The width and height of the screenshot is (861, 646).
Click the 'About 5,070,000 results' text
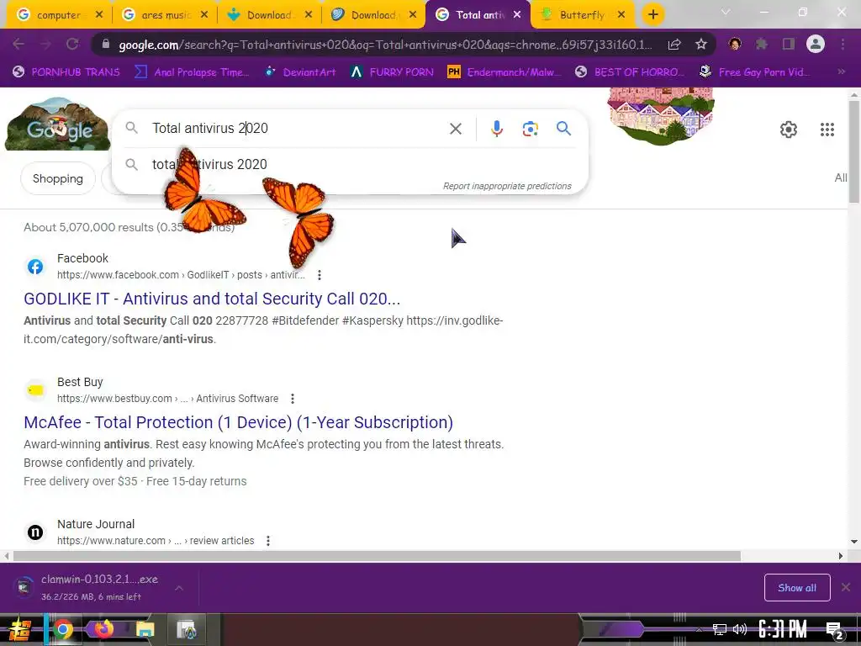coord(88,227)
